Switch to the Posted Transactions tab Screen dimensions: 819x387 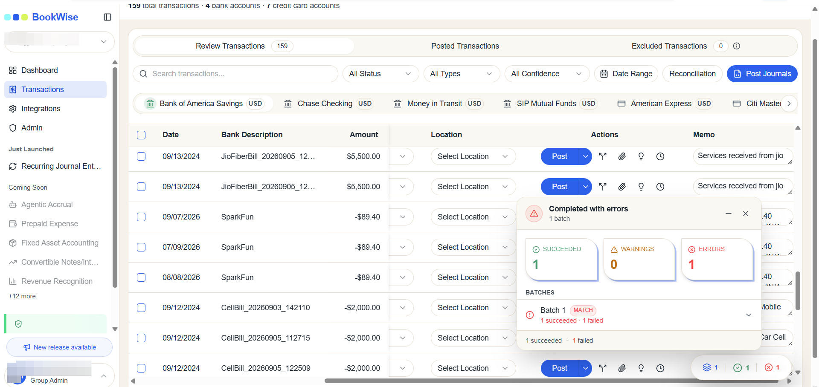pos(465,46)
